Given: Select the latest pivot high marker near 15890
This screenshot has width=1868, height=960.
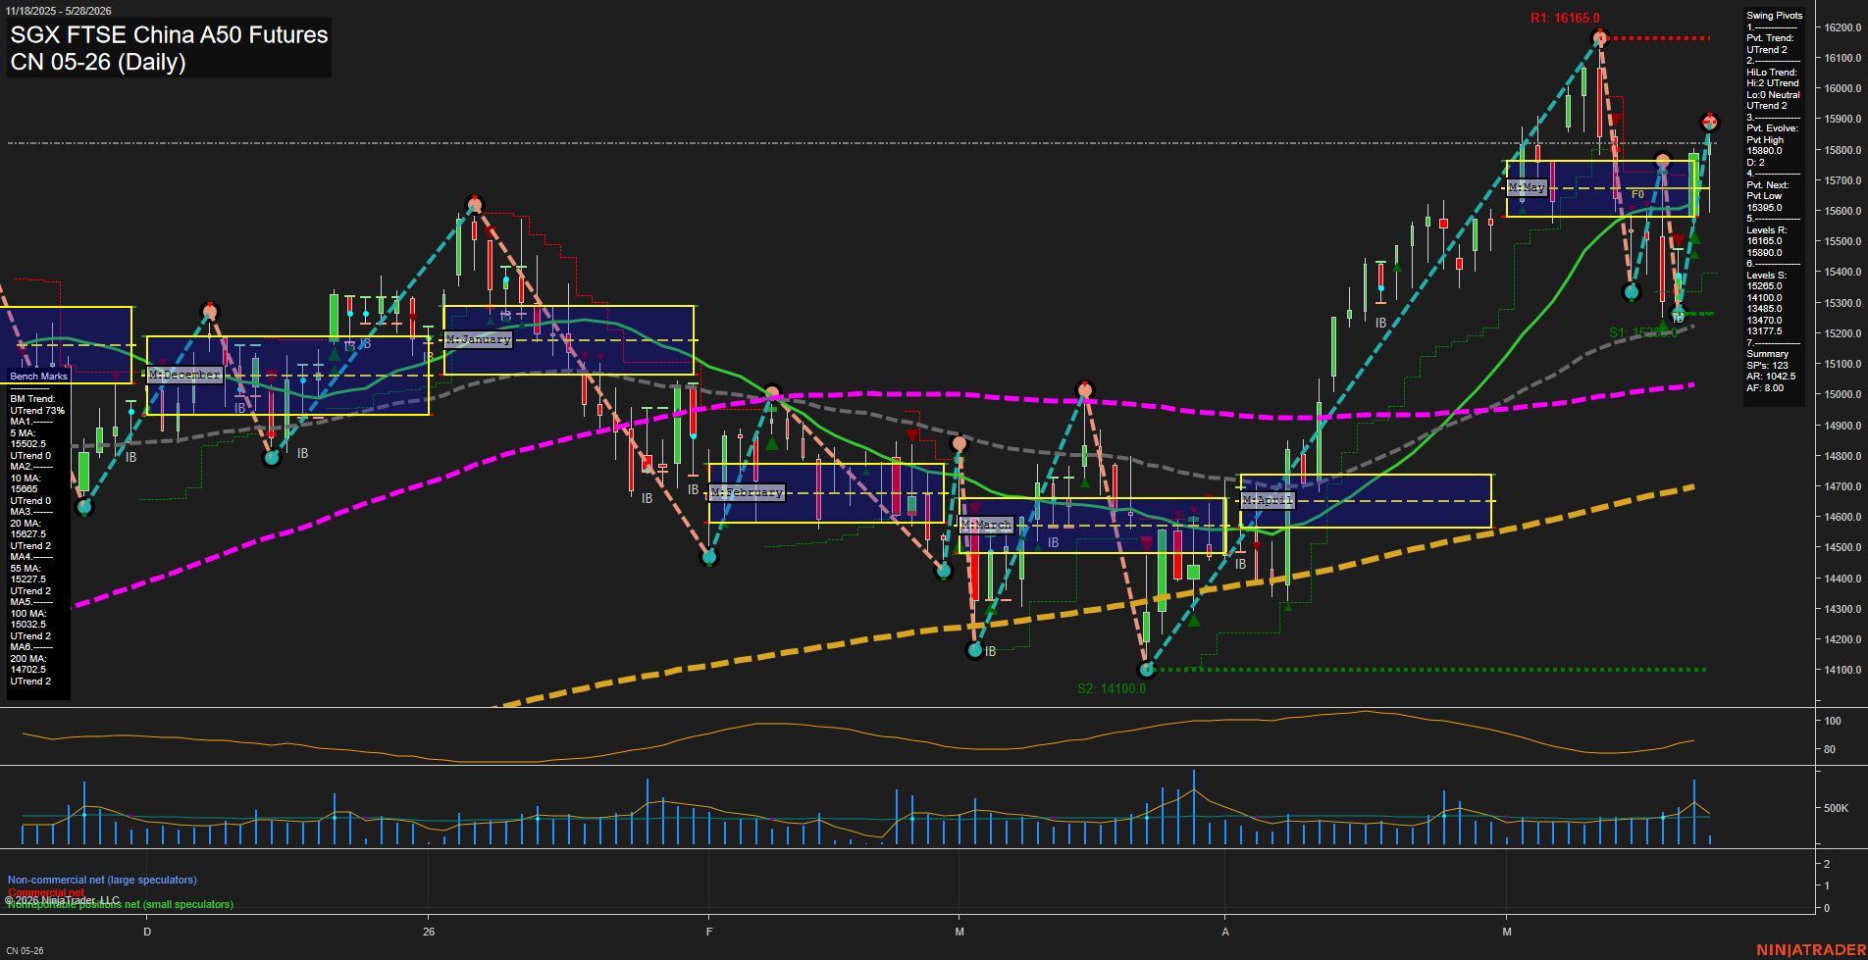Looking at the screenshot, I should coord(1710,123).
